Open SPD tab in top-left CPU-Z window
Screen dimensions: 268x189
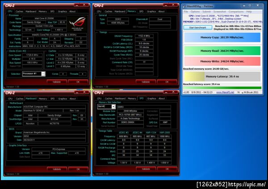pos(52,12)
